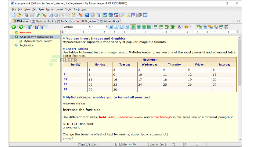Select the MyNotesKeeper Features tree node
Image resolution: width=255 pixels, height=147 pixels.
click(x=38, y=41)
